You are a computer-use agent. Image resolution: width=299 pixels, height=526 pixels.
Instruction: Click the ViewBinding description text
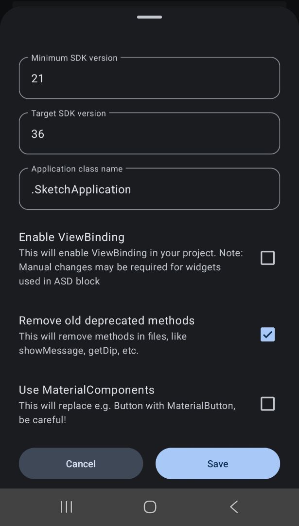(130, 267)
